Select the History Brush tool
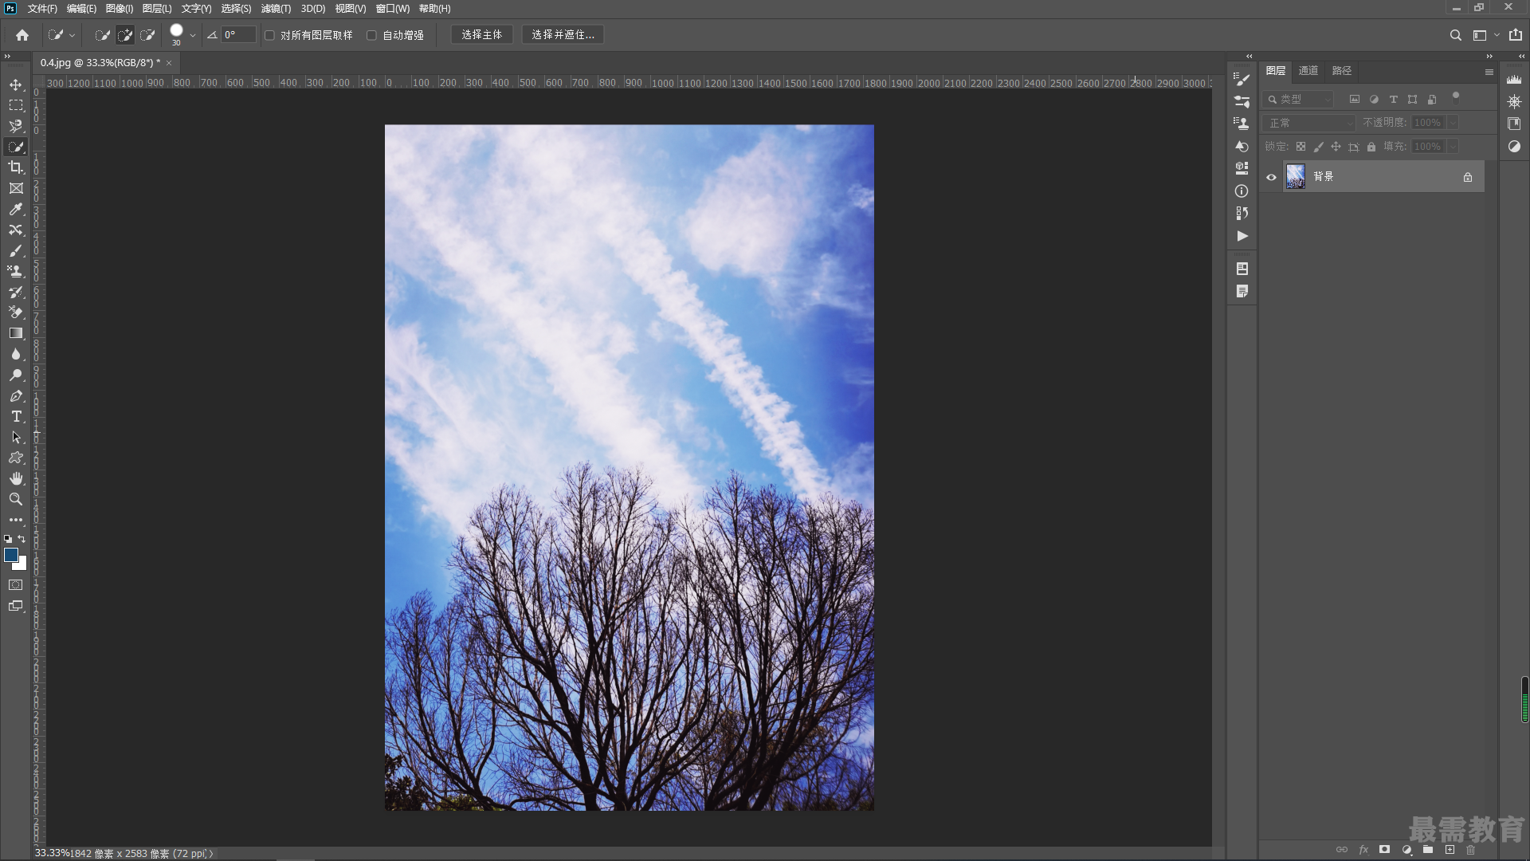 pos(16,292)
